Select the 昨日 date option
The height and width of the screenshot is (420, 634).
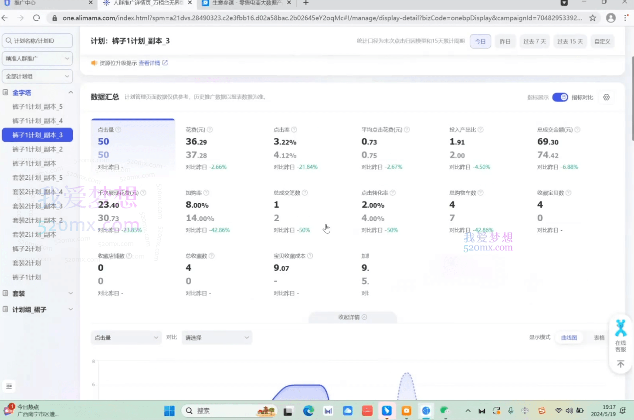(505, 41)
